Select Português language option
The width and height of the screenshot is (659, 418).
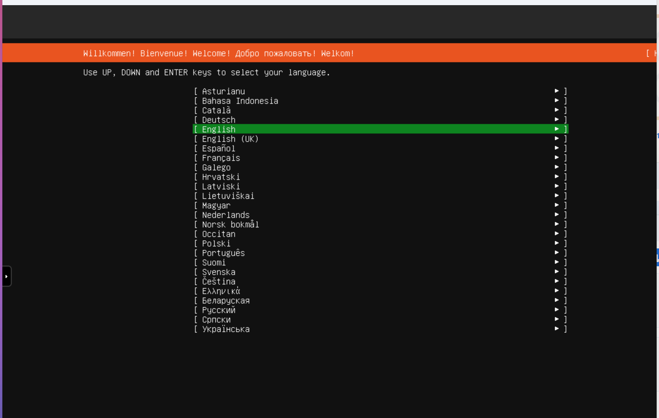pyautogui.click(x=381, y=253)
